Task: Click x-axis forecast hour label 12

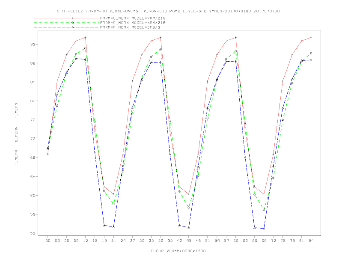Action: [86, 241]
